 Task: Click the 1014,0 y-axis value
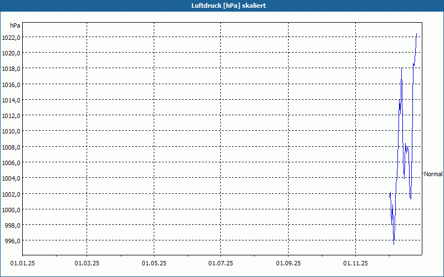point(12,100)
